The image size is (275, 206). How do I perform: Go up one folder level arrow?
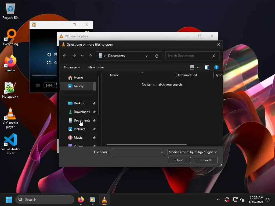[x=90, y=56]
